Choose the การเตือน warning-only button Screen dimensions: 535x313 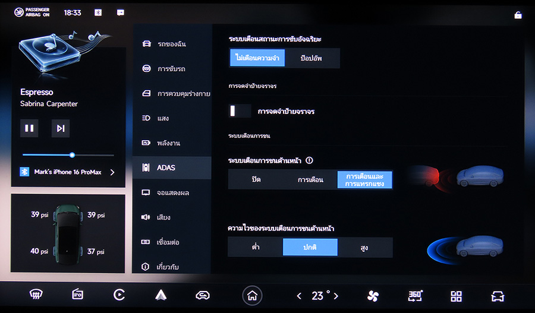coord(310,179)
